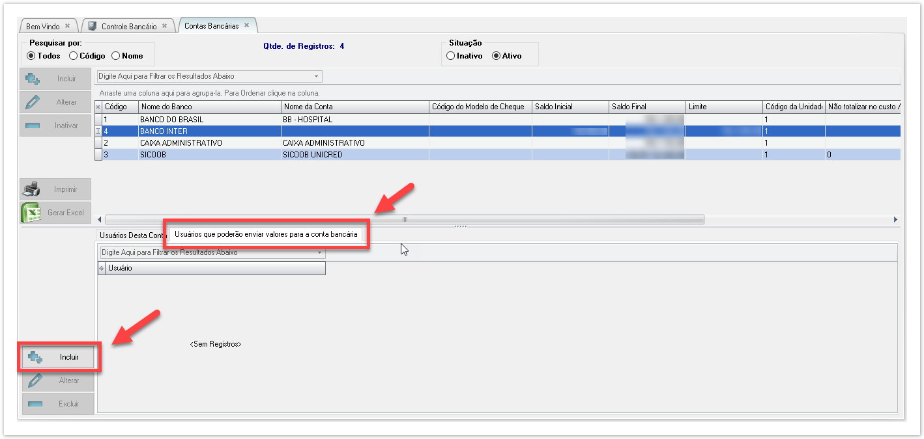Open the Usuário column selector asterisk

pos(101,268)
